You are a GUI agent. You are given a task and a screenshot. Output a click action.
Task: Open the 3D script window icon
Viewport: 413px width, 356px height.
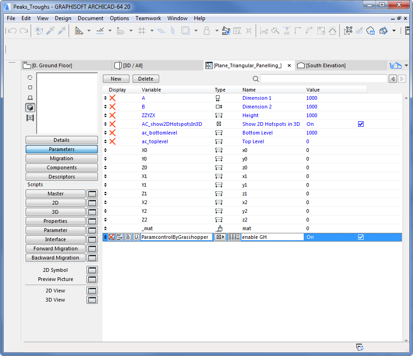tap(92, 212)
